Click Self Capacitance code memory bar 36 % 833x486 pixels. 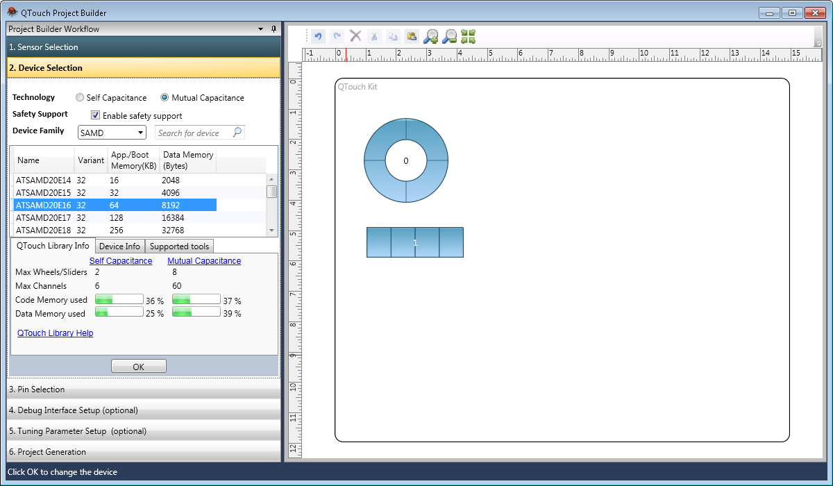pyautogui.click(x=119, y=299)
